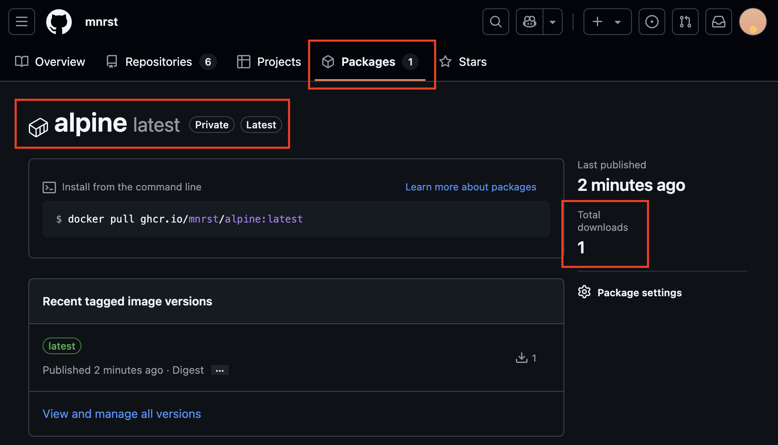This screenshot has width=778, height=445.
Task: Click the table icon beside Projects
Action: coord(244,62)
